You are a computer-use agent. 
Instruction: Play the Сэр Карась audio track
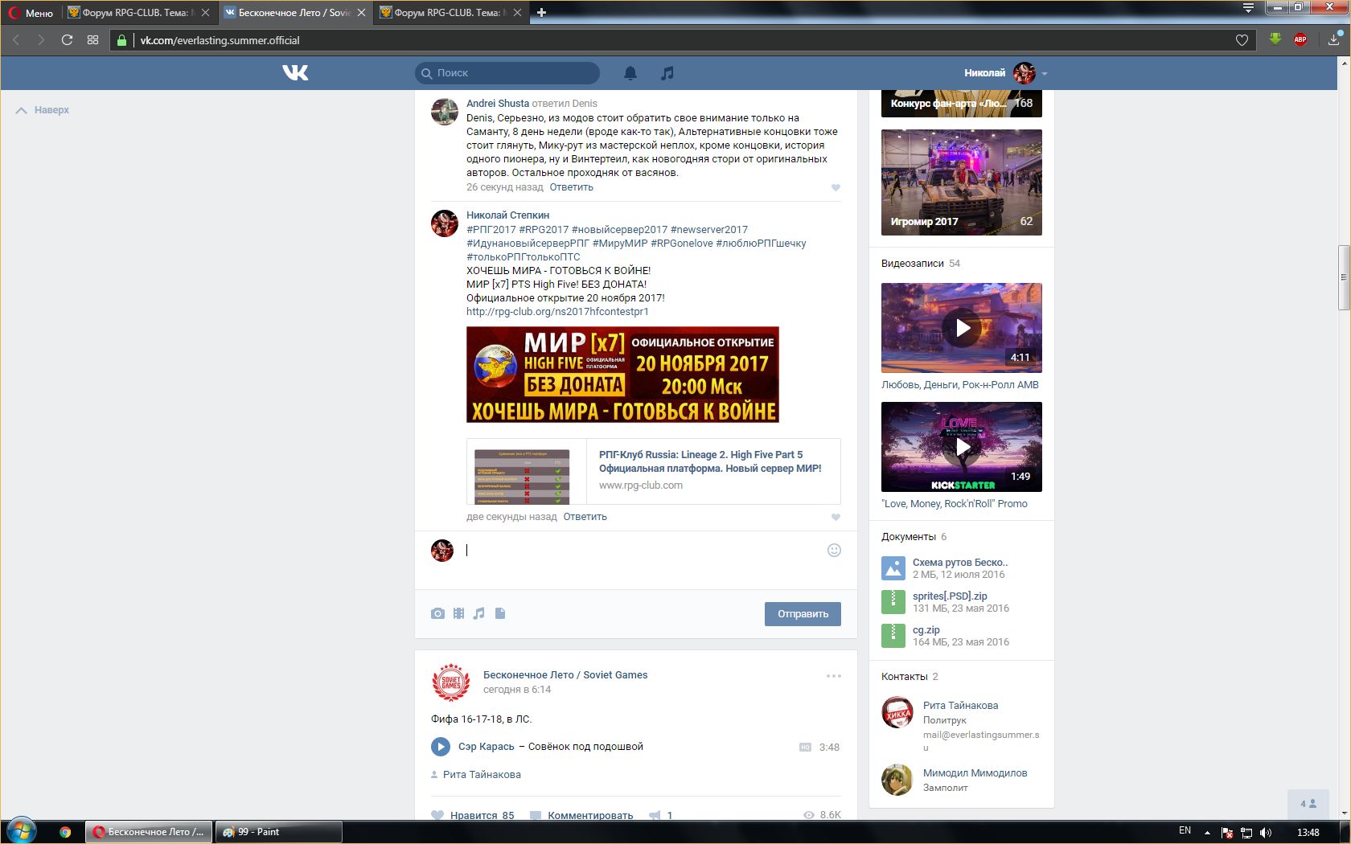441,747
